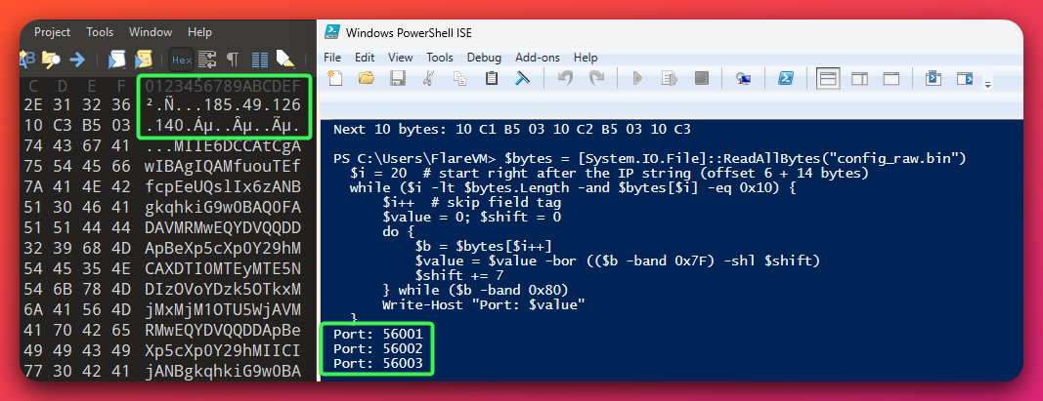1043x401 pixels.
Task: Open the Debug menu
Action: pyautogui.click(x=484, y=58)
